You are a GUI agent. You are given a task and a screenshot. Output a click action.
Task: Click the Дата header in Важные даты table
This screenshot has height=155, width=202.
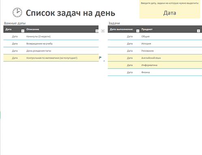[x=9, y=29]
